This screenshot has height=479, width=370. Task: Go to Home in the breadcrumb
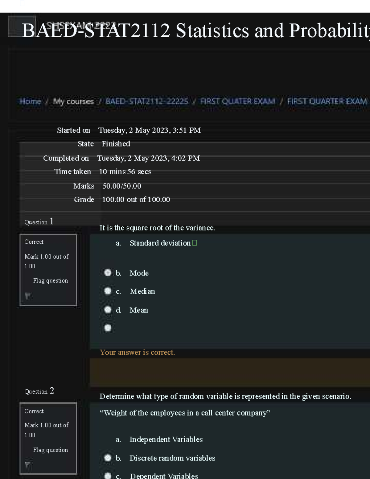[30, 101]
